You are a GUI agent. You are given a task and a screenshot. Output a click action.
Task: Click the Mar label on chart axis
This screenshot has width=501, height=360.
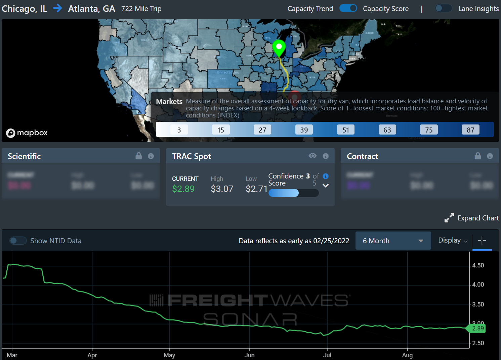(x=12, y=355)
